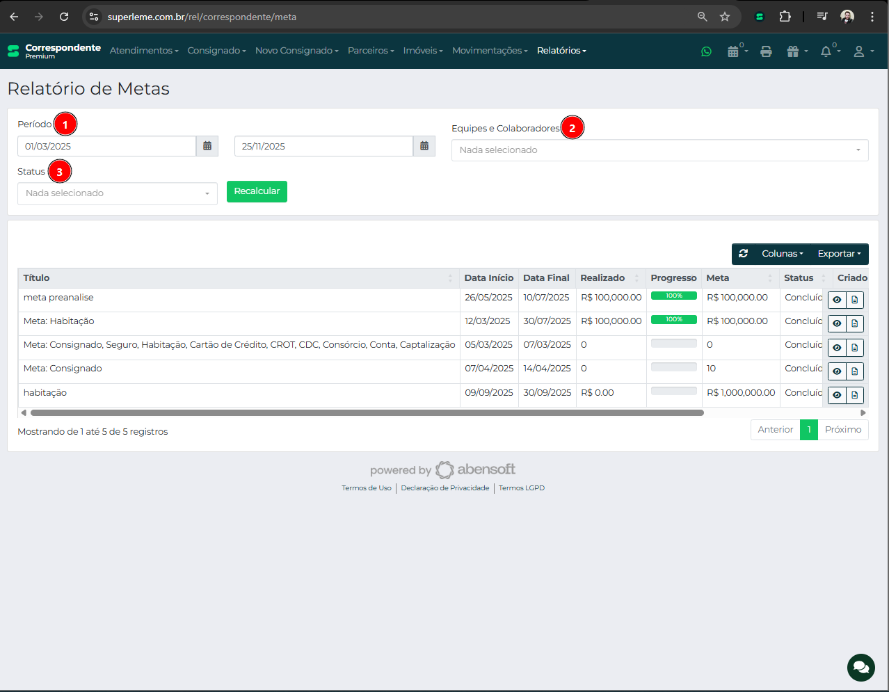Expand Equipes e Colaboradores dropdown
The height and width of the screenshot is (692, 889).
pos(659,150)
